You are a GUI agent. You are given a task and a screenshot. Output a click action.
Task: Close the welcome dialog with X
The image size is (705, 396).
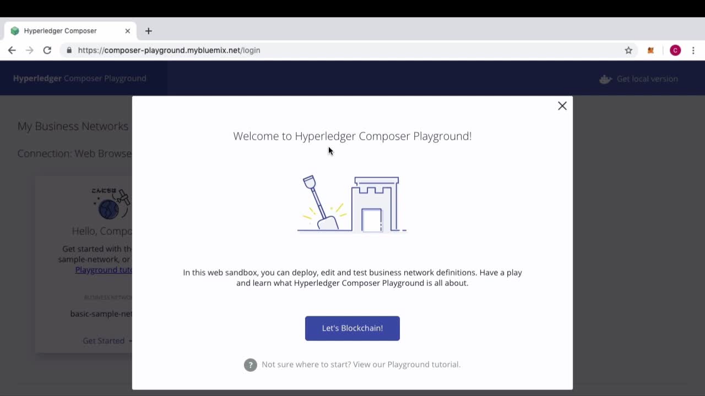562,106
